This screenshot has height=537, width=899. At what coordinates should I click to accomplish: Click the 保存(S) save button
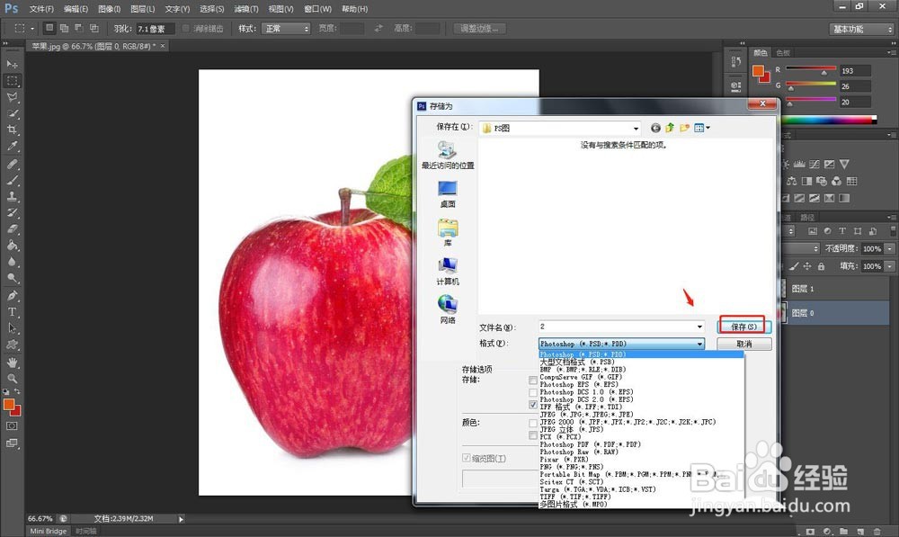pos(744,327)
